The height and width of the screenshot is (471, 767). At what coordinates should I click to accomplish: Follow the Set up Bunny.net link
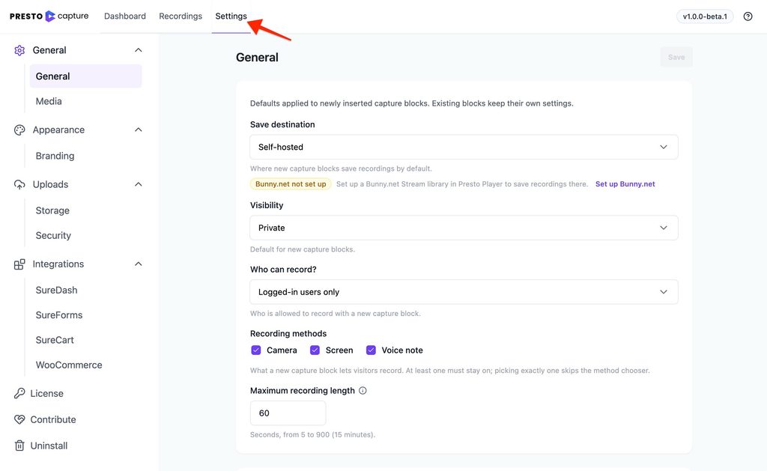[625, 184]
